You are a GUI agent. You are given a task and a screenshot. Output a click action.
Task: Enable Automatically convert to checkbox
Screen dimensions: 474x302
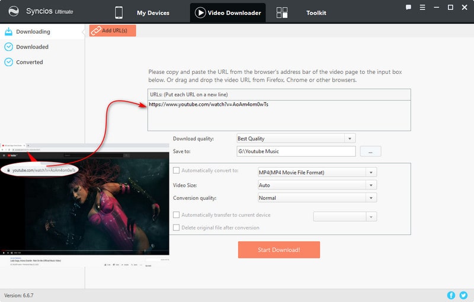[176, 170]
